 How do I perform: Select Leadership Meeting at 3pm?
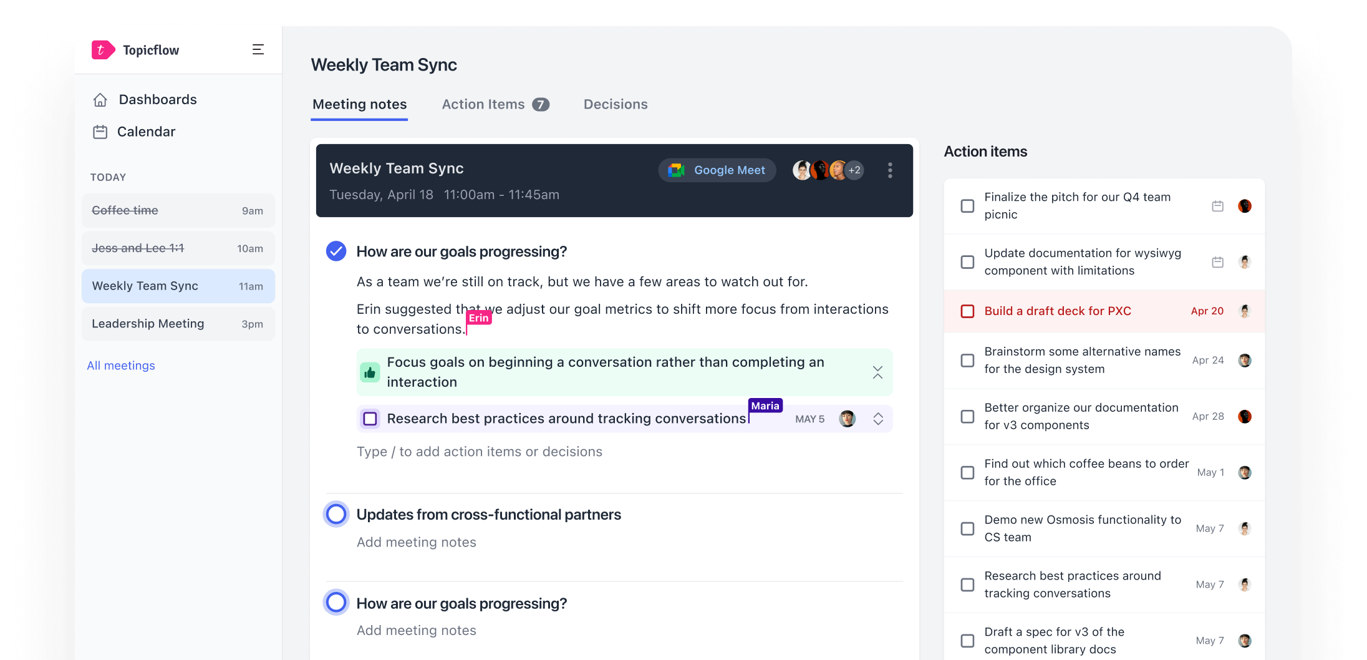click(178, 324)
